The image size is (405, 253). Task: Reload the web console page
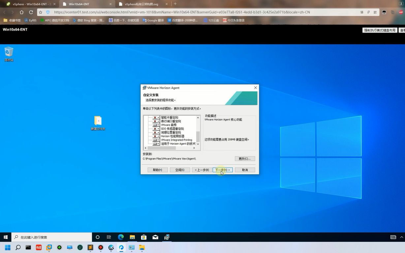coord(31,12)
